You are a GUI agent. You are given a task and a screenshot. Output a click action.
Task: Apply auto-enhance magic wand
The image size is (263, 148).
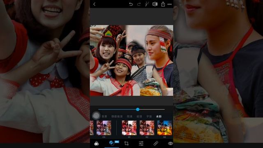(x=147, y=4)
